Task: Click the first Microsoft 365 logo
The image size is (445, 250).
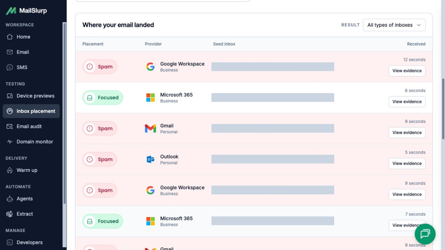Action: (150, 98)
